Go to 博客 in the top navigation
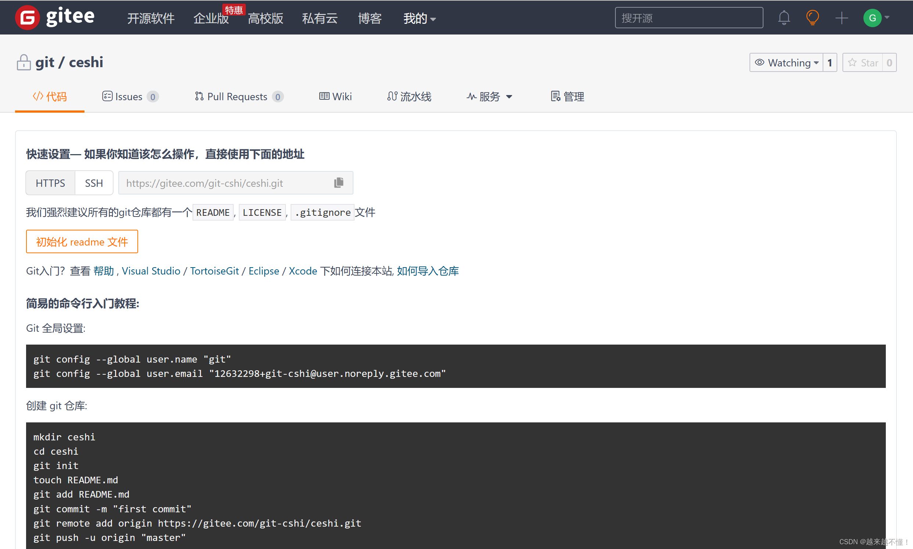This screenshot has height=549, width=913. click(370, 18)
